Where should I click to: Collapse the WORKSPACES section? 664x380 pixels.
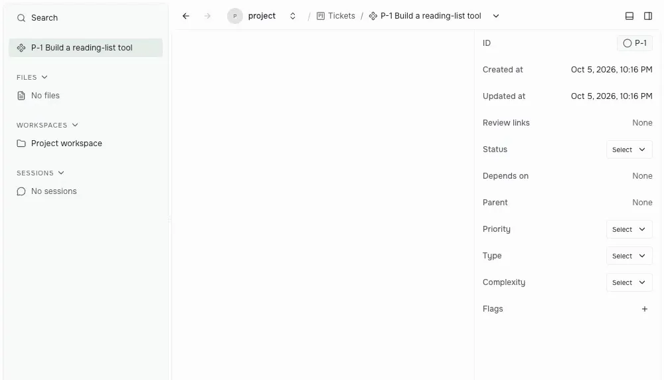pyautogui.click(x=47, y=125)
